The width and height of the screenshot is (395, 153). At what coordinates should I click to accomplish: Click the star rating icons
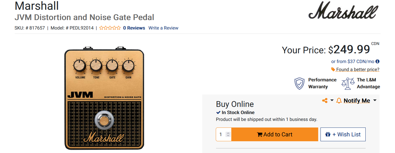point(110,28)
